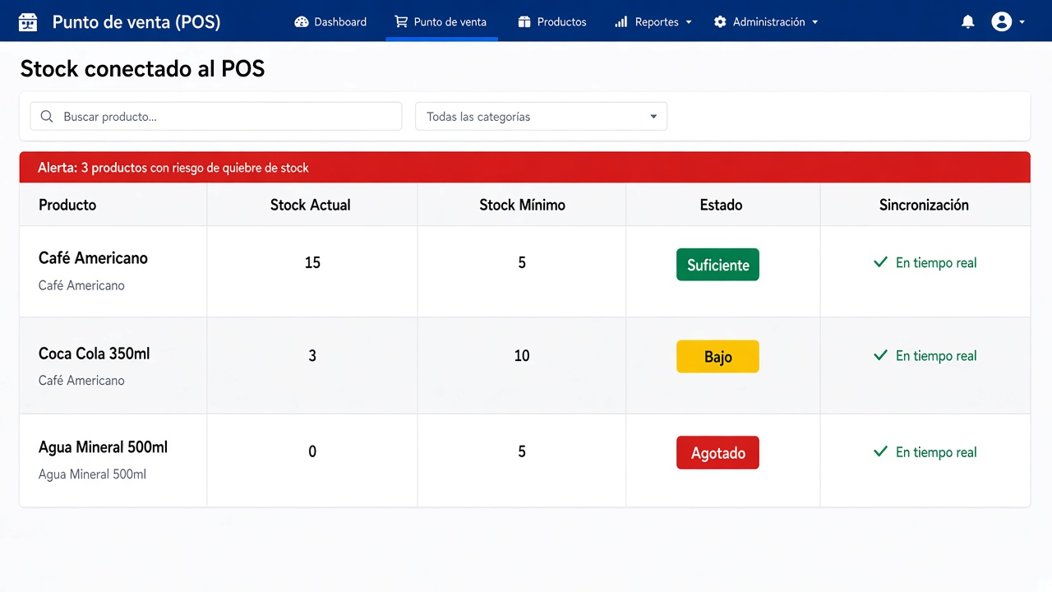Image resolution: width=1052 pixels, height=592 pixels.
Task: Select the Punto de venta tab
Action: [441, 22]
